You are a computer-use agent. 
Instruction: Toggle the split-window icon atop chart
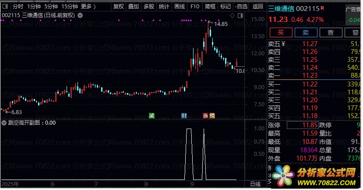coord(240,15)
